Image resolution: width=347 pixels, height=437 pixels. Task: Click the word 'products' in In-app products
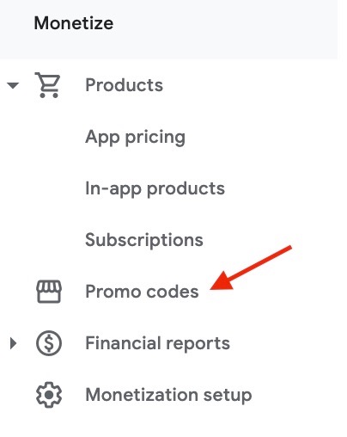186,189
